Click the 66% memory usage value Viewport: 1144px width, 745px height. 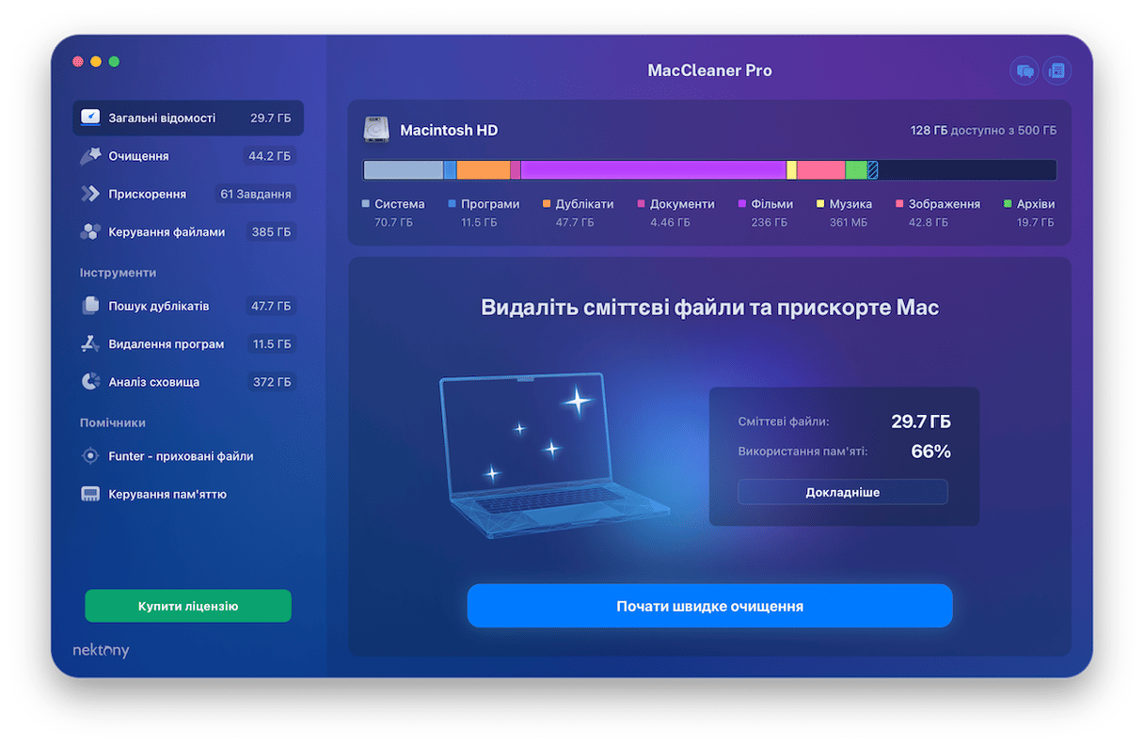pos(931,452)
